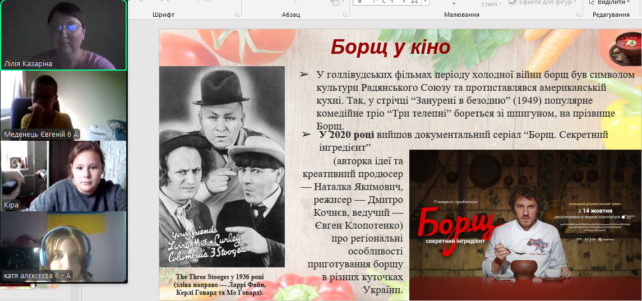Open the Шрифт group dialog launcher
Screen dimensions: 642x301
click(x=237, y=15)
